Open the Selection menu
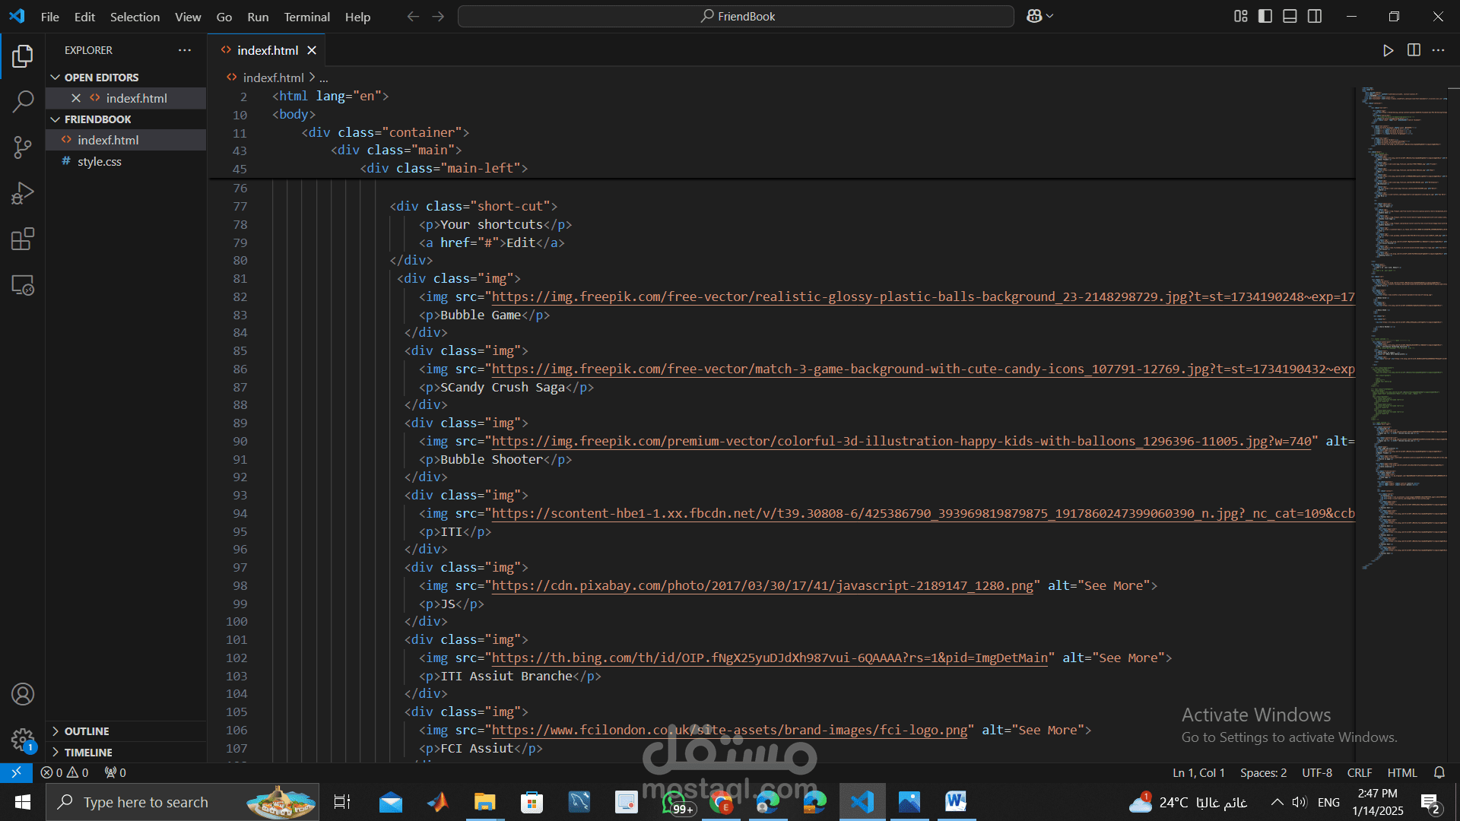 tap(135, 17)
